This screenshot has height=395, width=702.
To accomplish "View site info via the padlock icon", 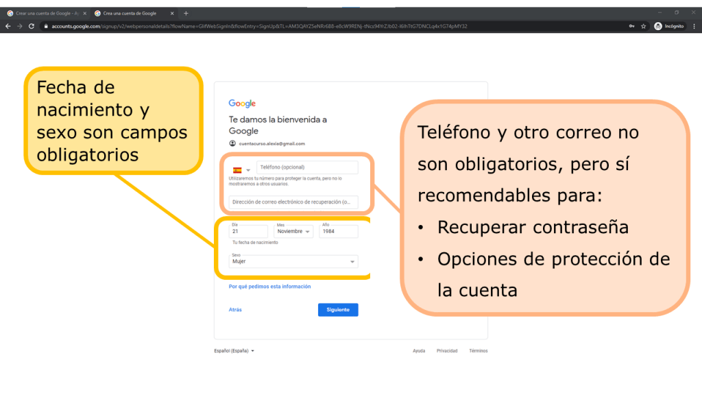I will (x=46, y=27).
